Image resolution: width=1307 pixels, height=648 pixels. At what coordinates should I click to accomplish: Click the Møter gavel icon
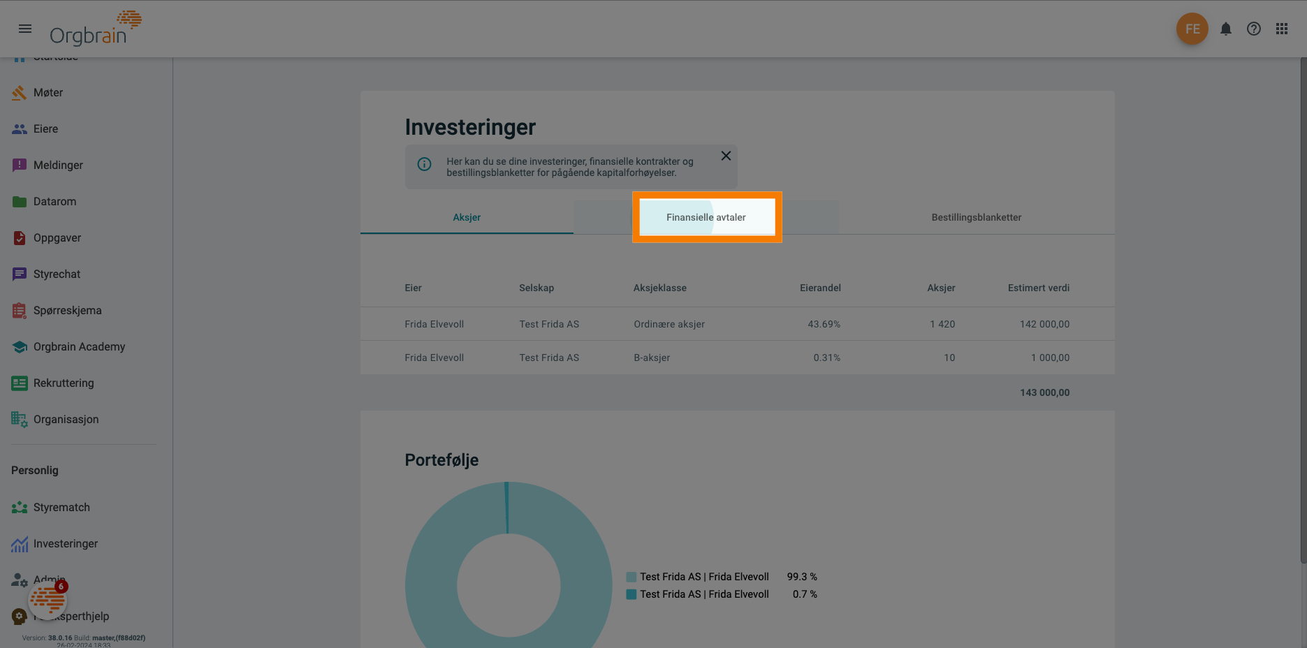[20, 92]
